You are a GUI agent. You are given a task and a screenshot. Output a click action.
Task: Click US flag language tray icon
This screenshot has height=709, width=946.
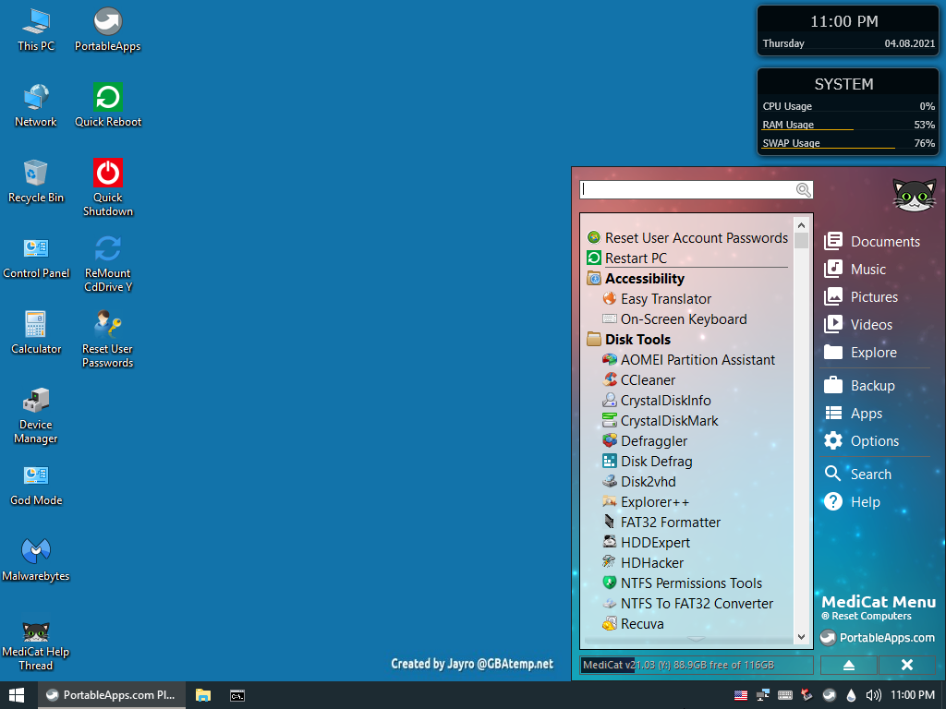click(x=741, y=695)
